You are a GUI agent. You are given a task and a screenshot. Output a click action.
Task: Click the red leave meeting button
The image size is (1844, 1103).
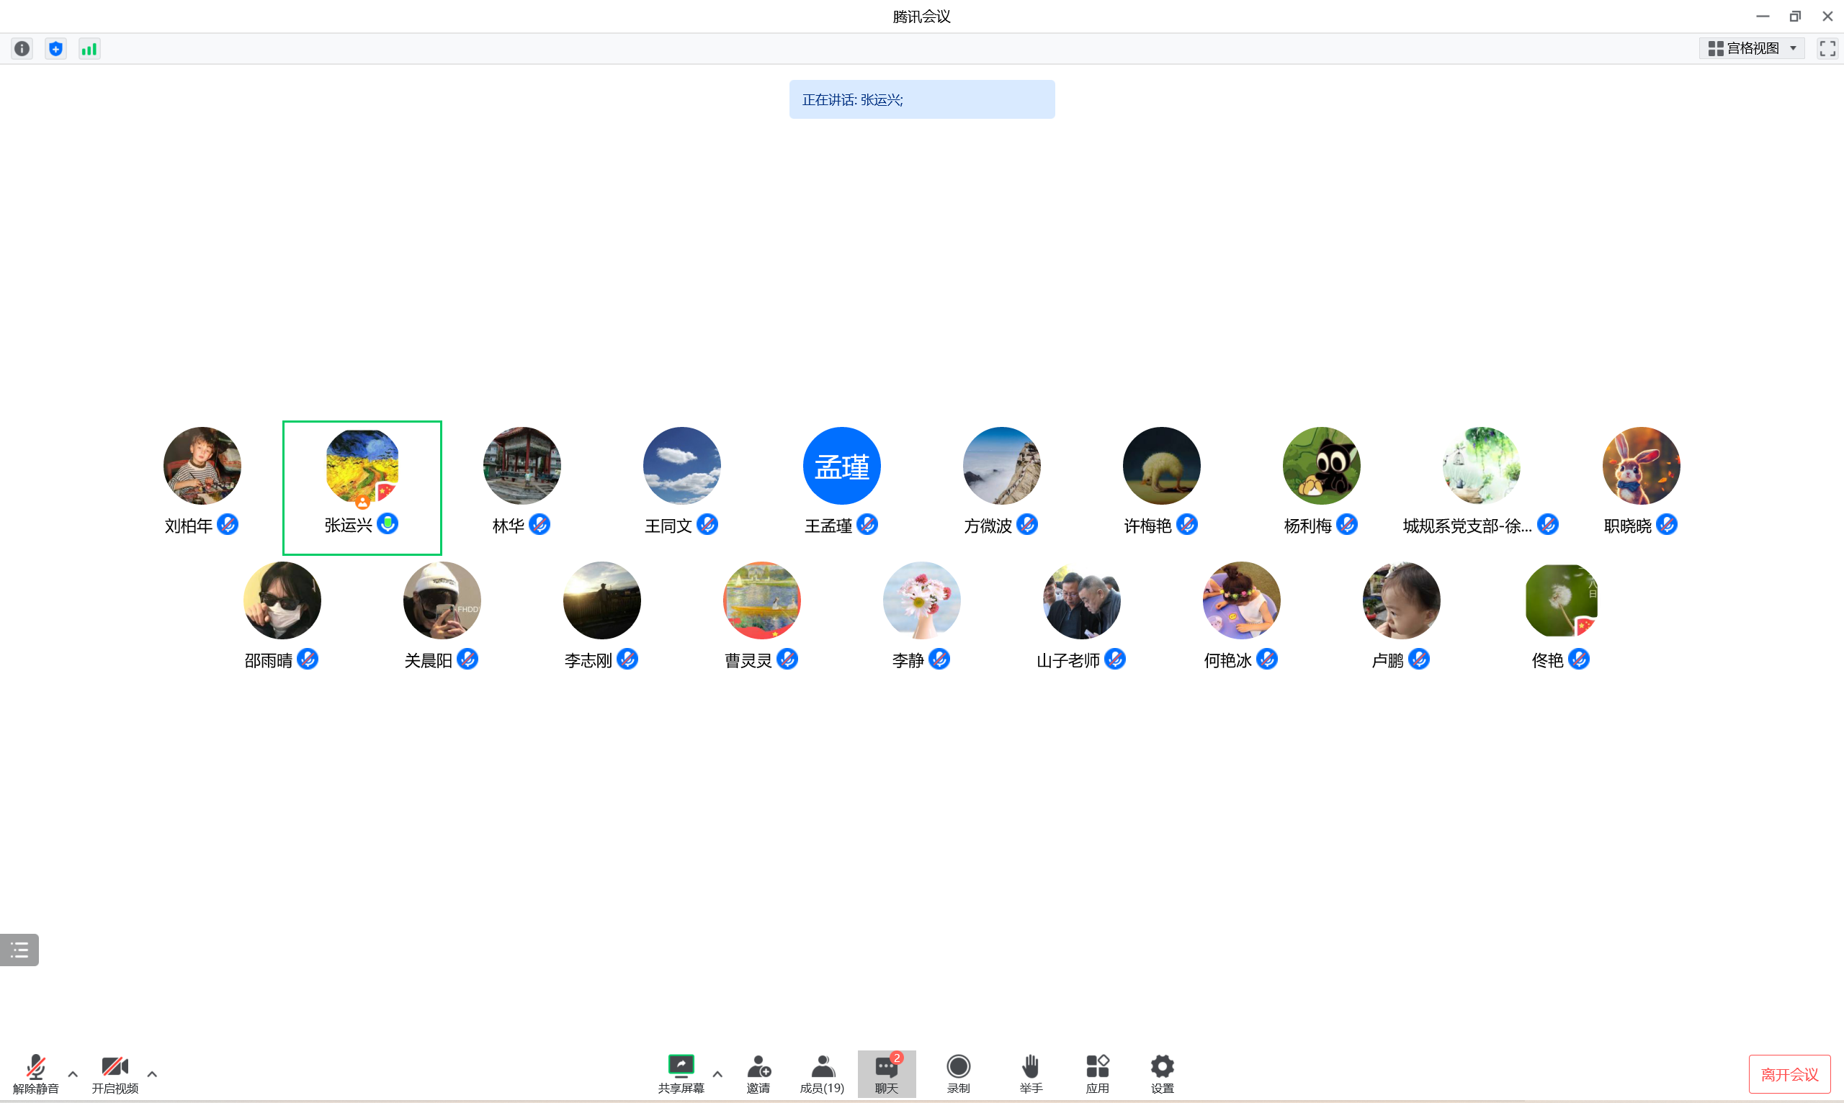click(x=1789, y=1074)
